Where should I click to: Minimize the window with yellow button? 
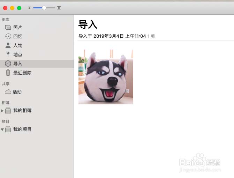(12, 8)
